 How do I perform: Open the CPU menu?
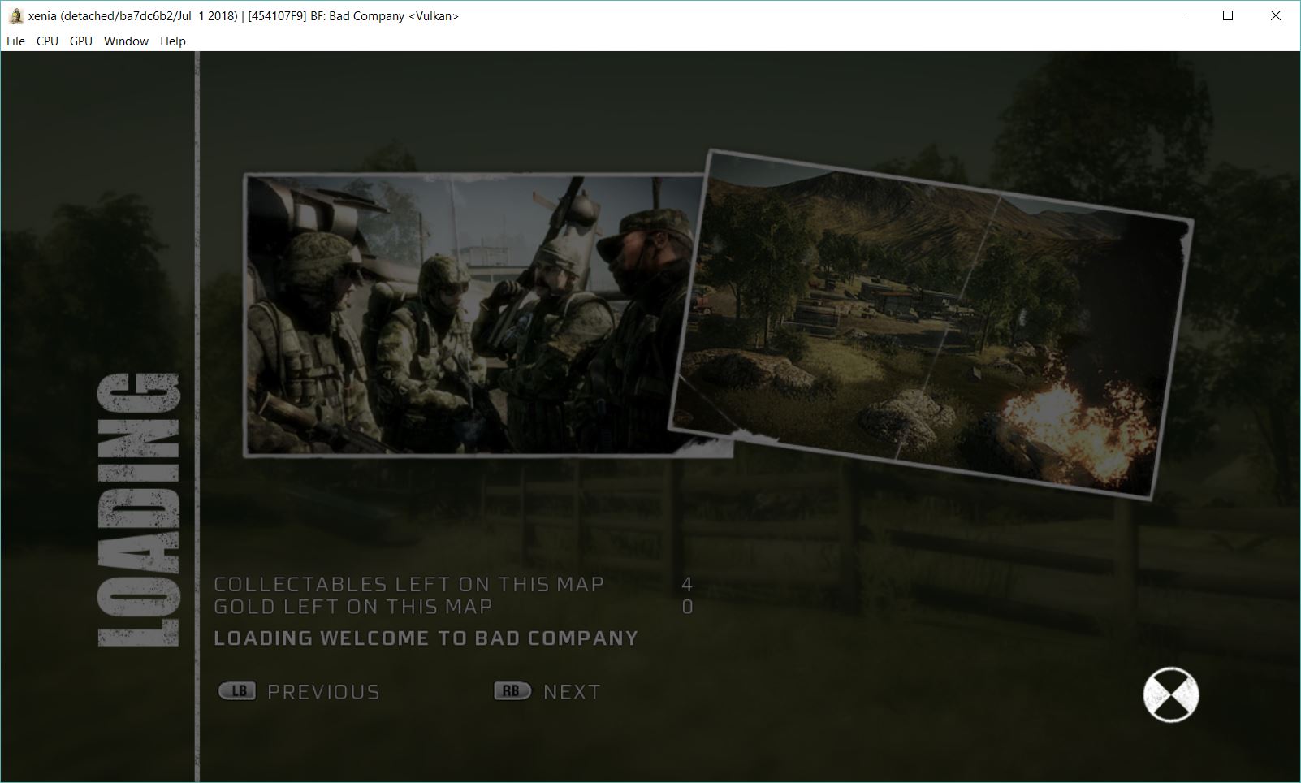tap(46, 41)
